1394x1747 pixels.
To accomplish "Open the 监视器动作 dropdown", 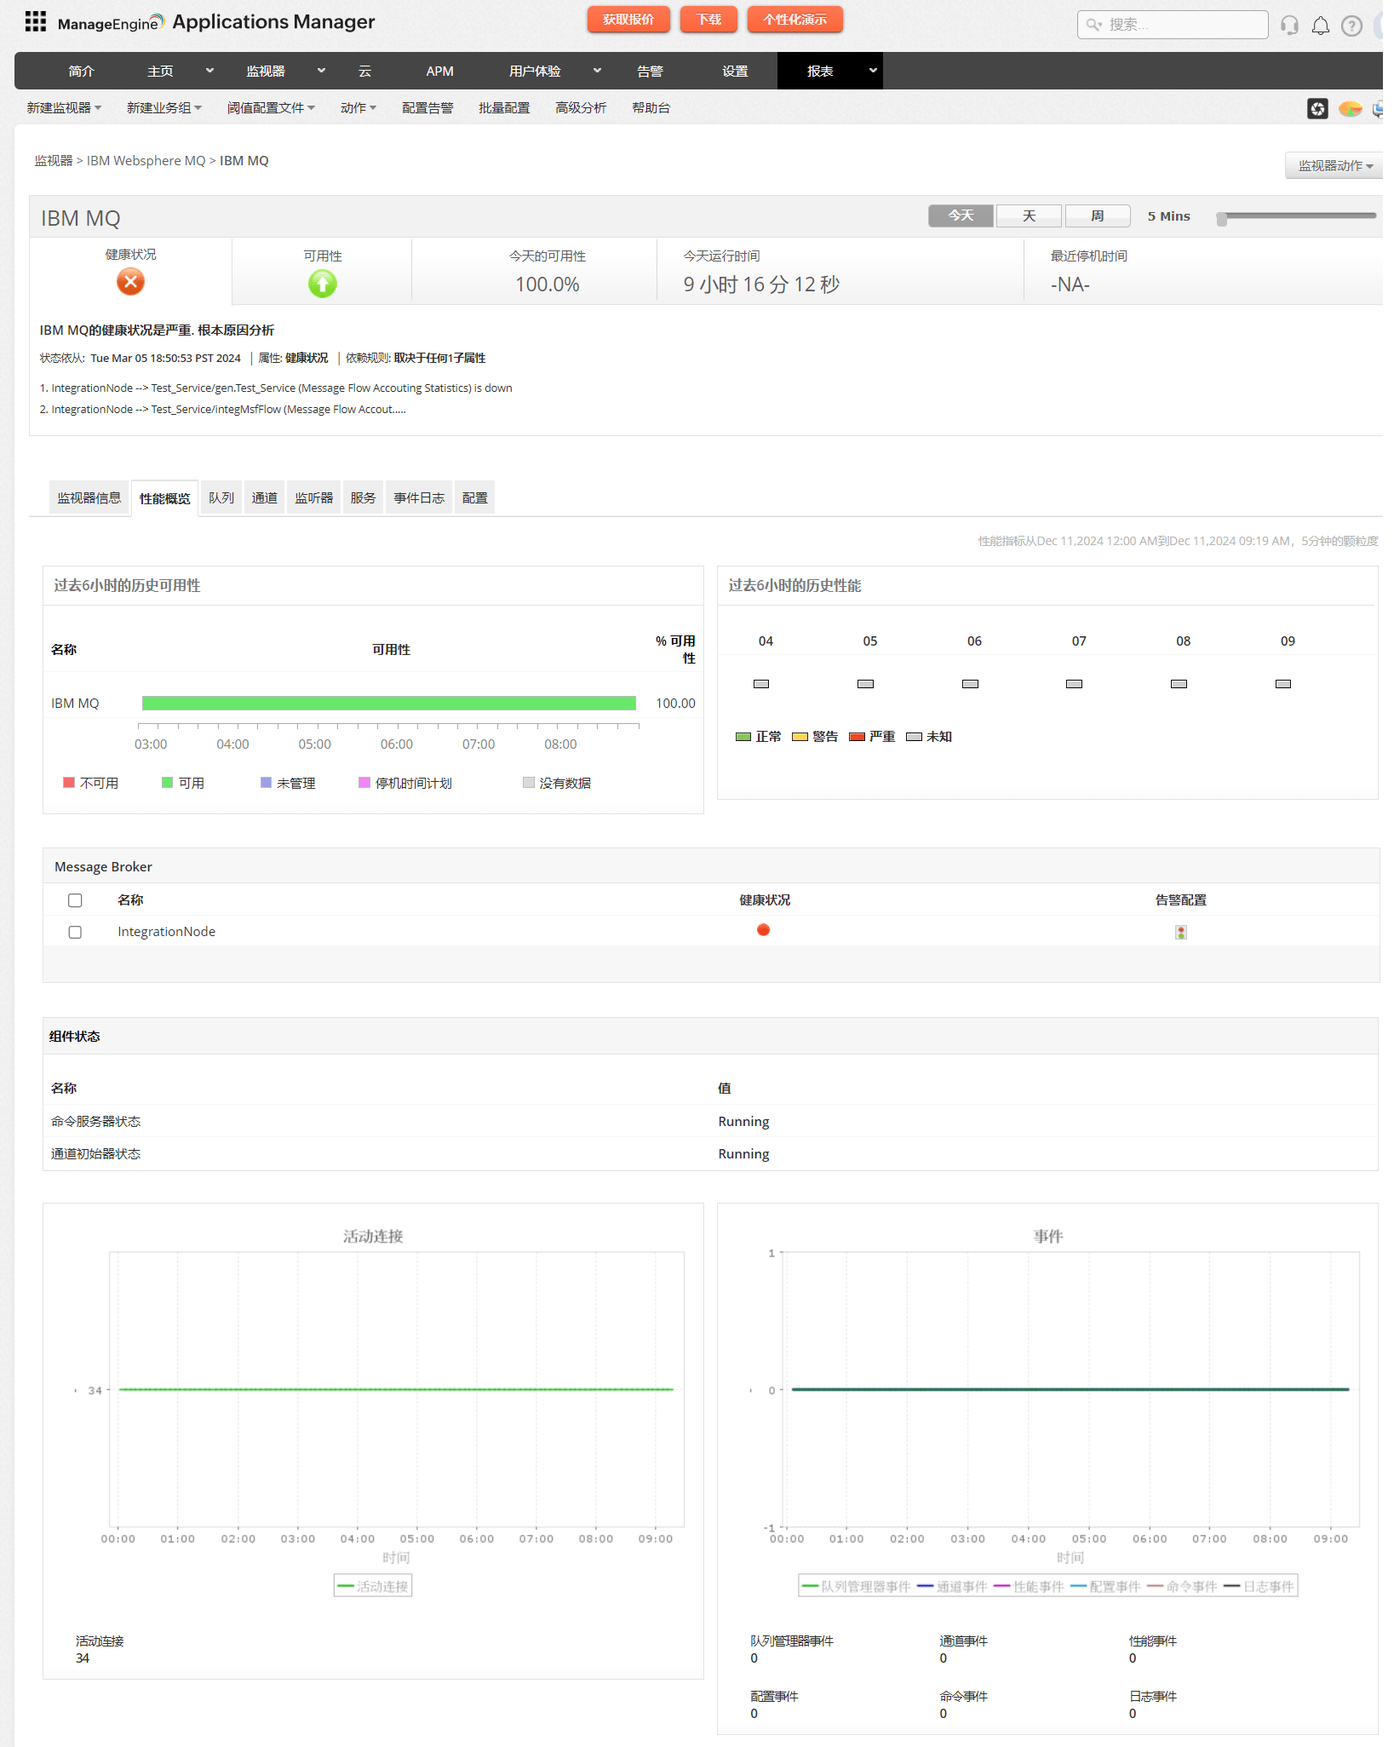I will pyautogui.click(x=1332, y=164).
